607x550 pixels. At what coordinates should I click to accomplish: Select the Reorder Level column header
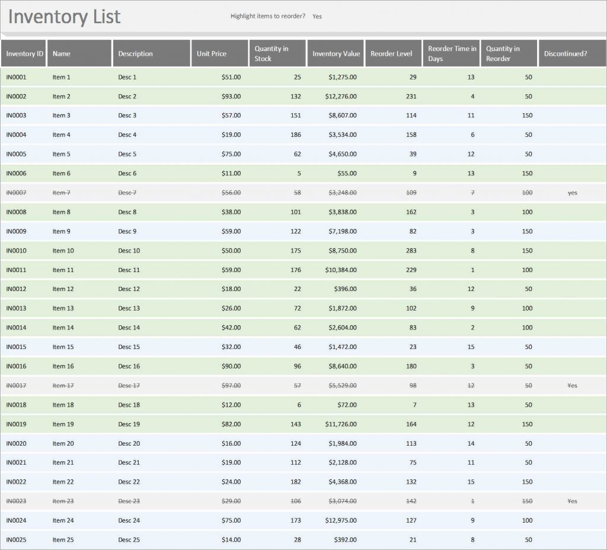coord(392,53)
